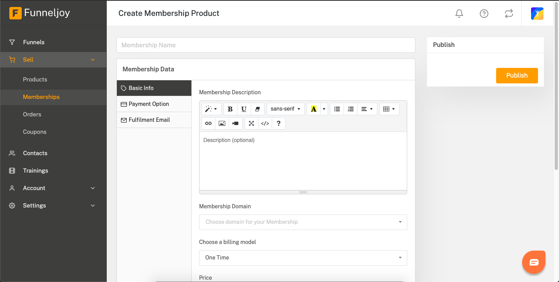
Task: Click the yellow highlight color swatch
Action: [x=314, y=109]
